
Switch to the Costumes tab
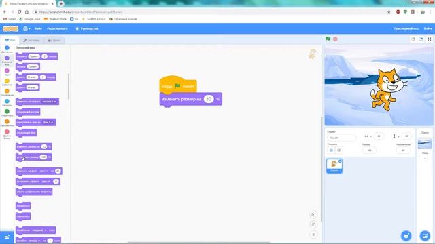tap(31, 41)
